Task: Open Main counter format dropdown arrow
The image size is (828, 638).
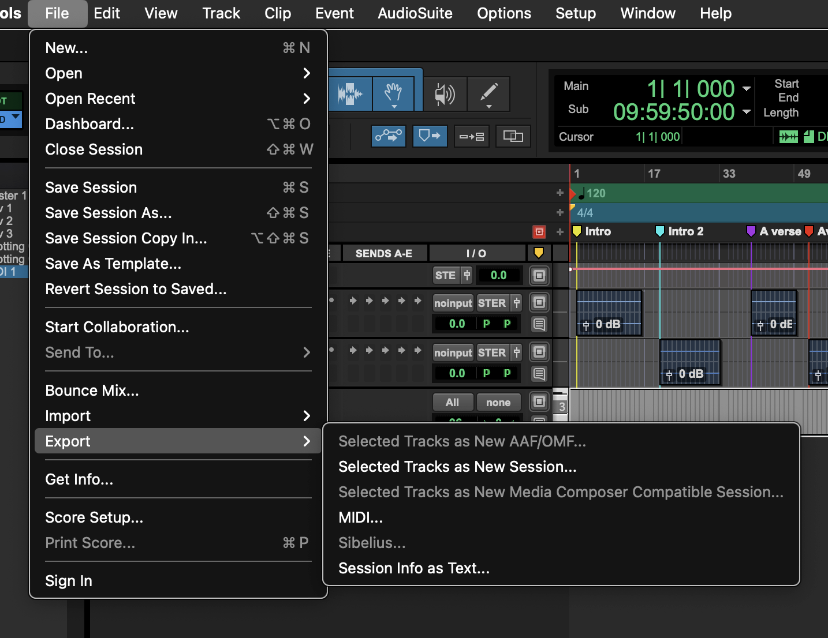Action: coord(747,89)
